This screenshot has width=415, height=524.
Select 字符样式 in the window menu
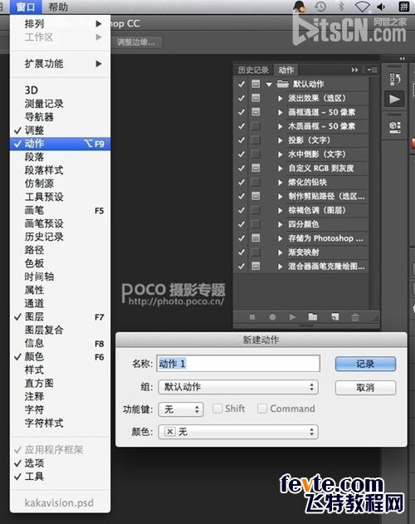coord(60,423)
